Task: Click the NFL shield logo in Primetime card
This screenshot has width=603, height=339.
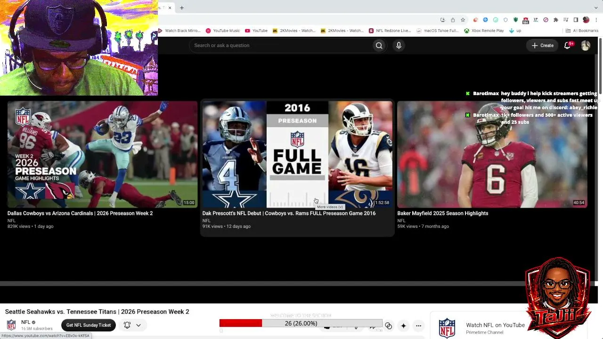Action: pyautogui.click(x=447, y=328)
